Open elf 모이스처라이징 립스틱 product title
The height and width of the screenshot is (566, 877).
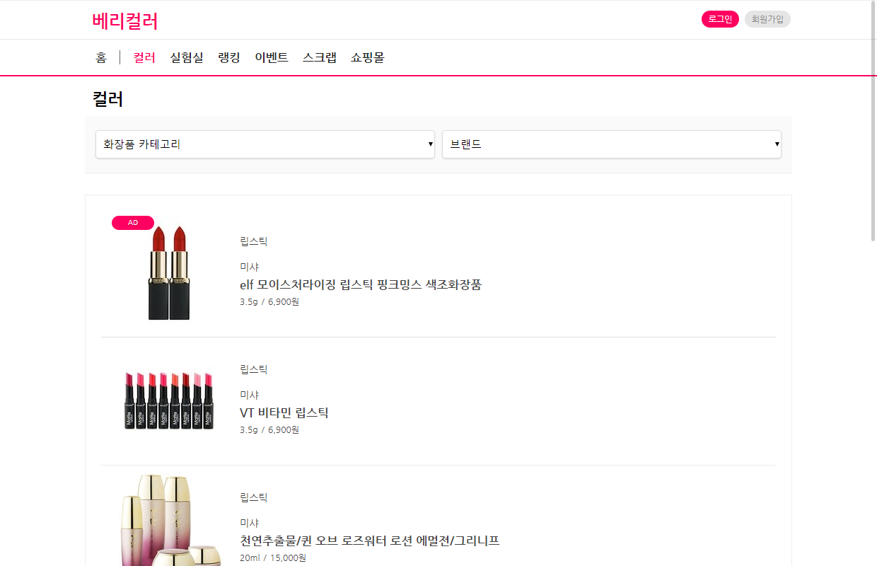(361, 284)
